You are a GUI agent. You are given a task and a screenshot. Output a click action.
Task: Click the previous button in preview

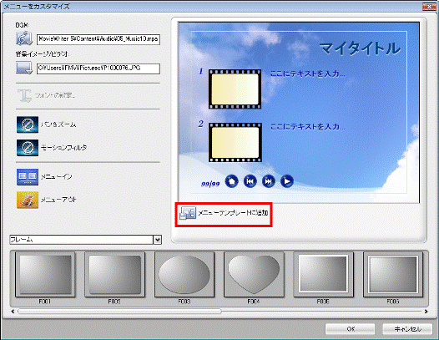pos(250,181)
